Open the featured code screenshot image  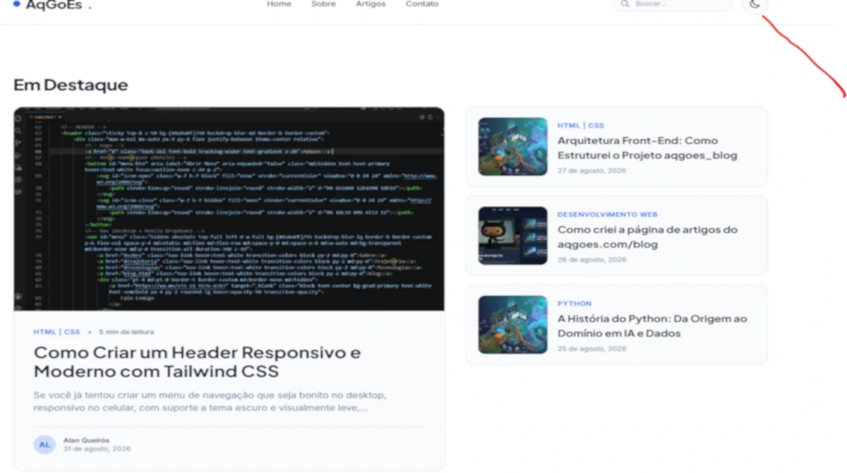tap(229, 209)
